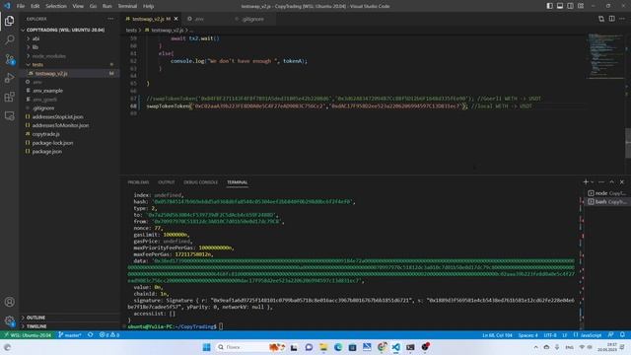Viewport: 631px width, 355px height.
Task: Open the Run and Debug view
Action: (9, 78)
